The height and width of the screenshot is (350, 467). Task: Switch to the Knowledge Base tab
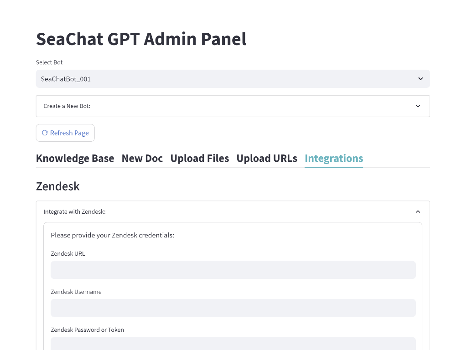click(75, 159)
